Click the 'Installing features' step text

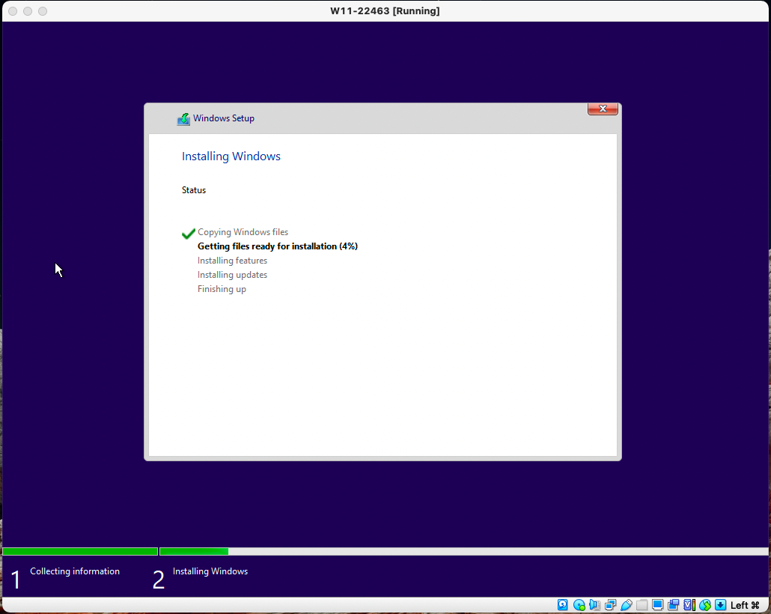coord(233,261)
